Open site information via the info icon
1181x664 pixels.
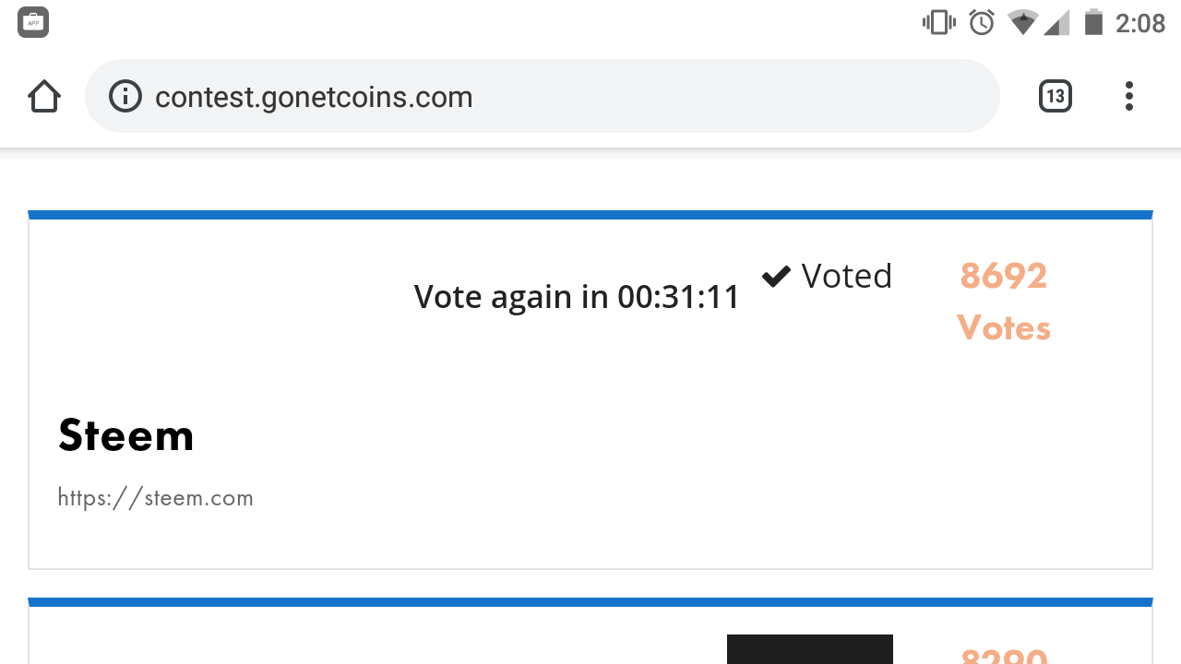pyautogui.click(x=125, y=96)
